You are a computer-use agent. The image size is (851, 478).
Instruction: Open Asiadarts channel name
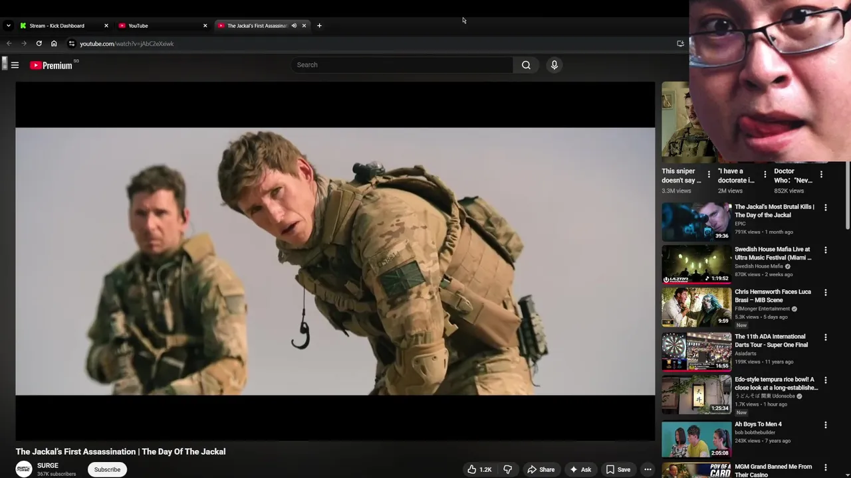(x=745, y=353)
